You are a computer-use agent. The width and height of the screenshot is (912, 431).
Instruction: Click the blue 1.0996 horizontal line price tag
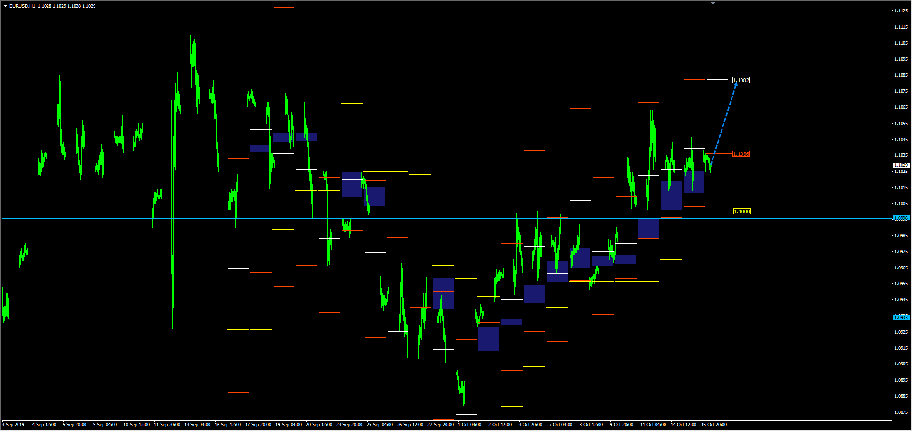(901, 218)
